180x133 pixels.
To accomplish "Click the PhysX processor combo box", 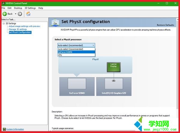I will (76, 45).
